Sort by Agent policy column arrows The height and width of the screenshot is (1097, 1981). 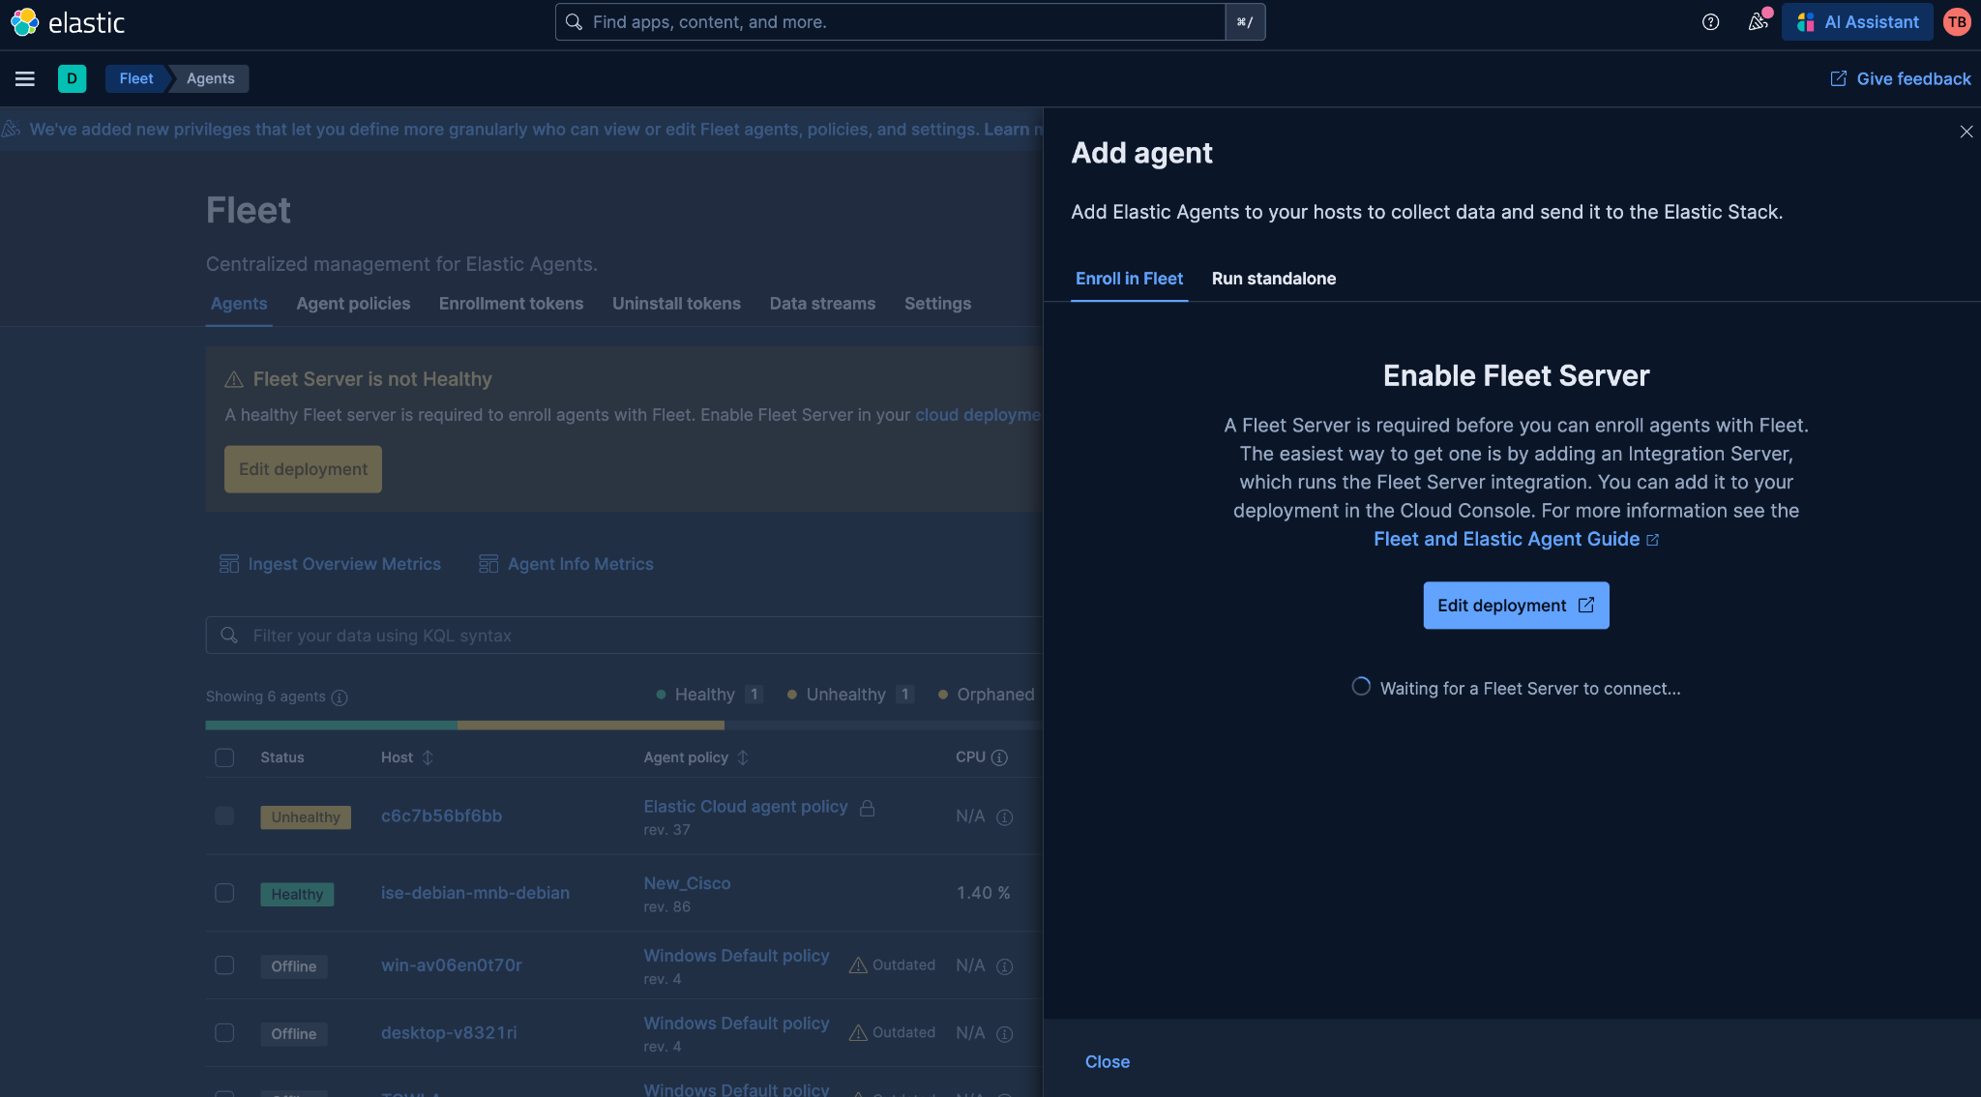point(743,757)
